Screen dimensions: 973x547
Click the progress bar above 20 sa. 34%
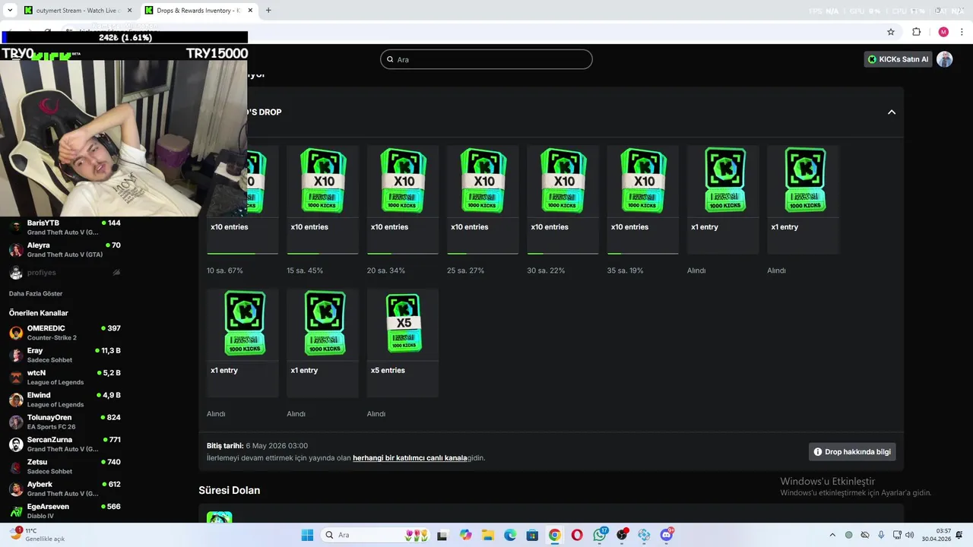pyautogui.click(x=402, y=254)
